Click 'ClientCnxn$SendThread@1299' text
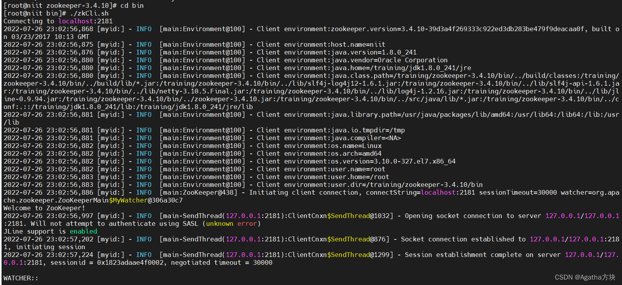Image resolution: width=622 pixels, height=285 pixels. (x=341, y=255)
